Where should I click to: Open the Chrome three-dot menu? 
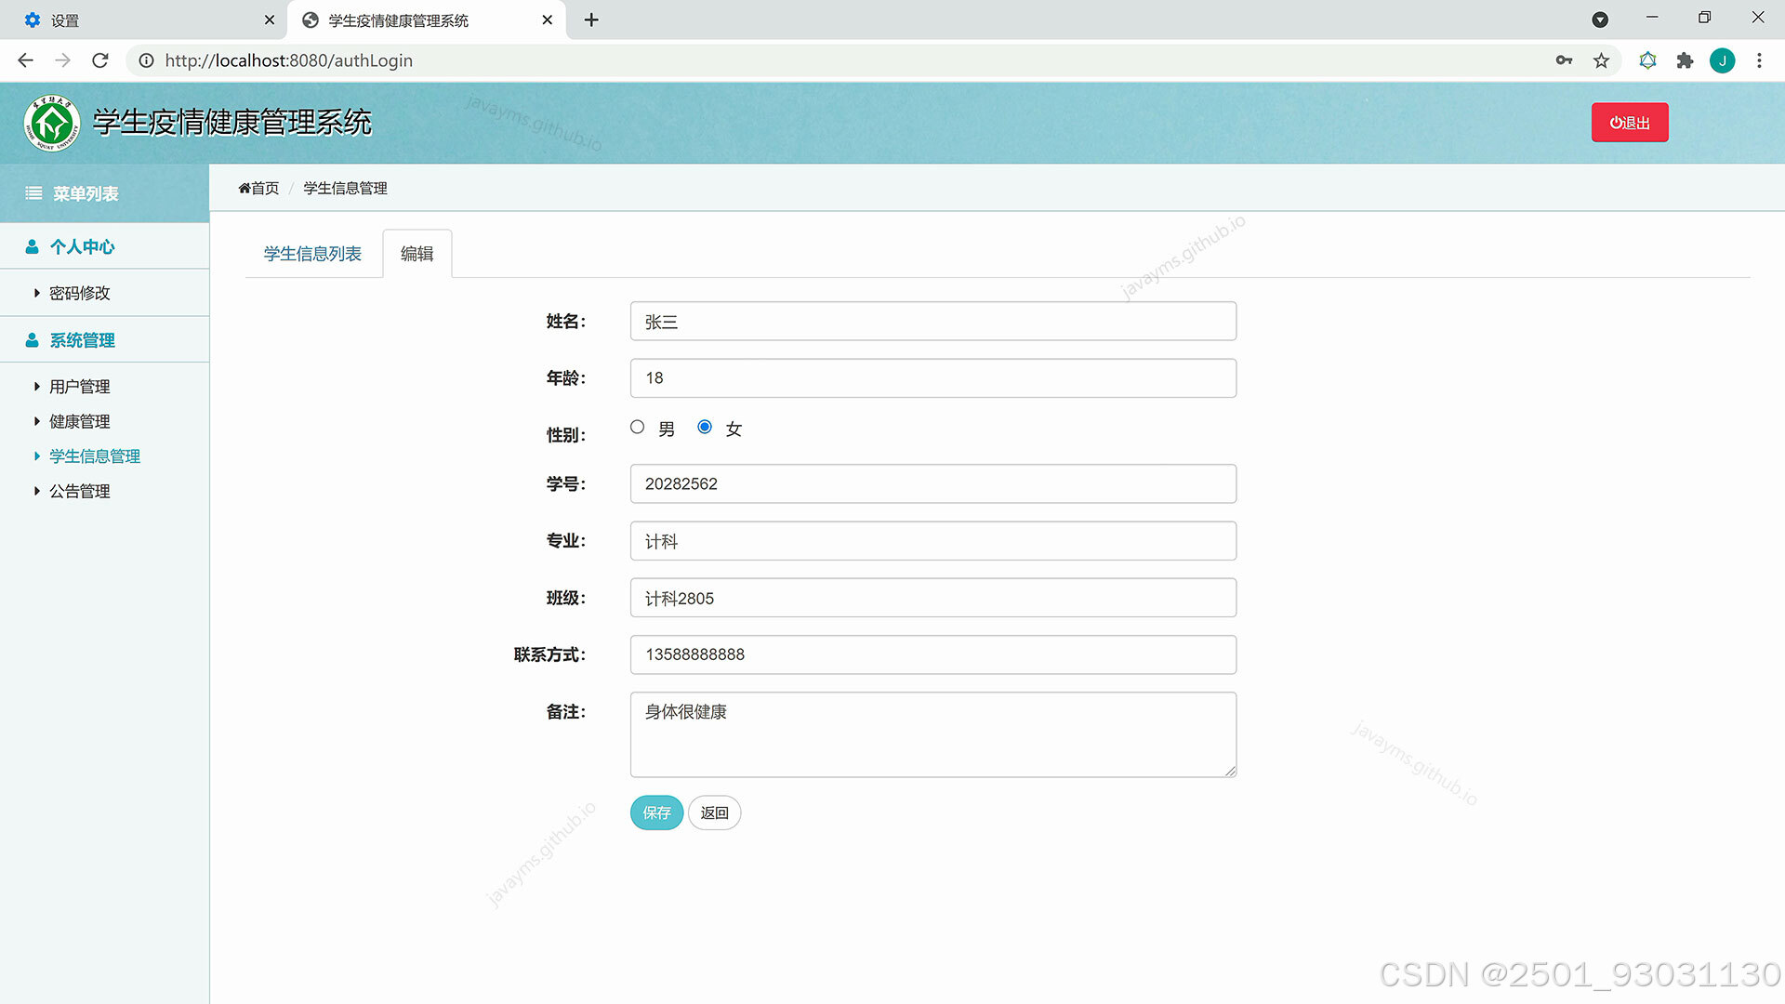tap(1759, 60)
